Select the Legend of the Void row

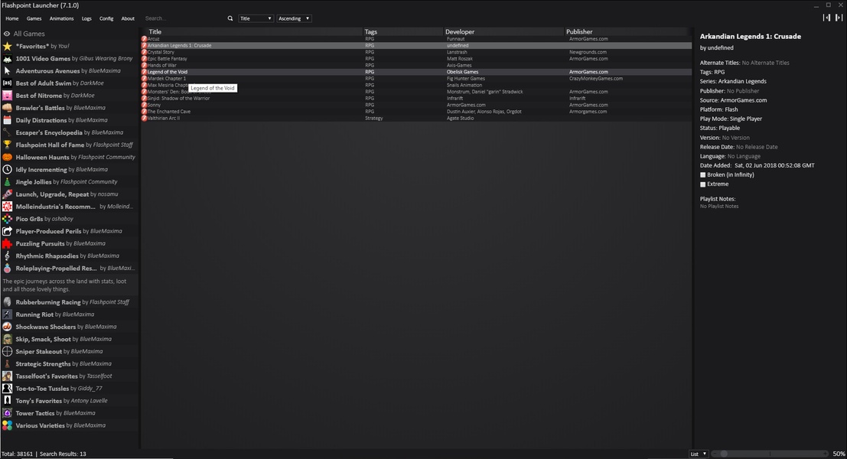[416, 72]
